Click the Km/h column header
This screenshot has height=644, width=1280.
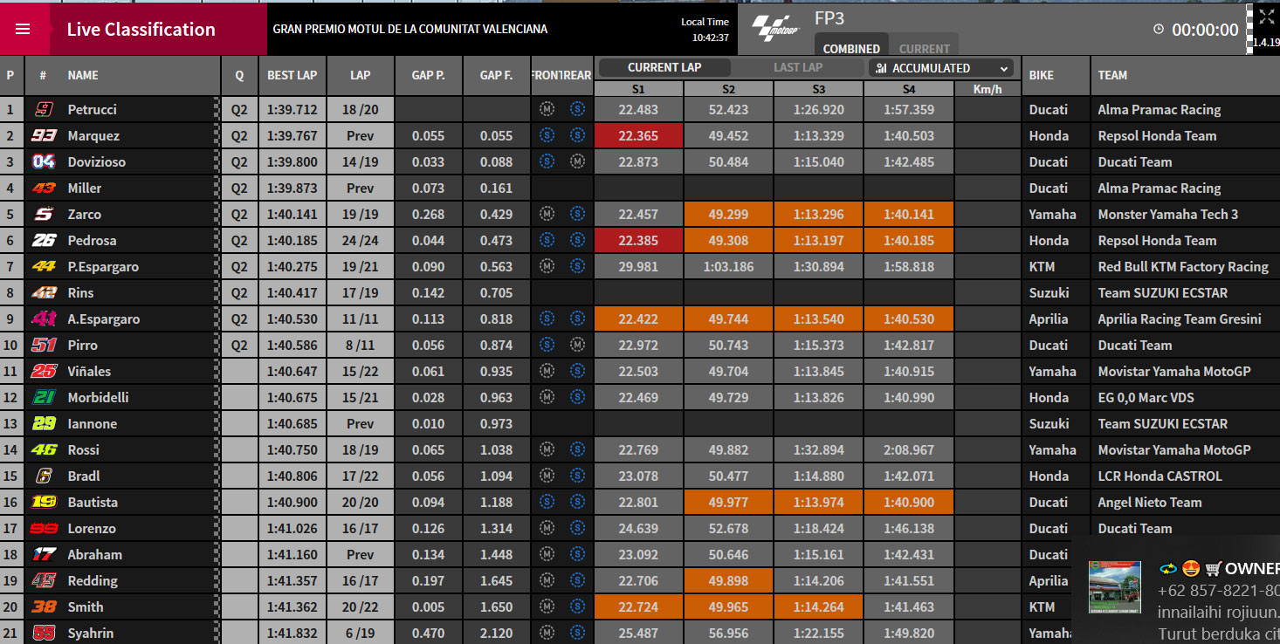[x=987, y=89]
